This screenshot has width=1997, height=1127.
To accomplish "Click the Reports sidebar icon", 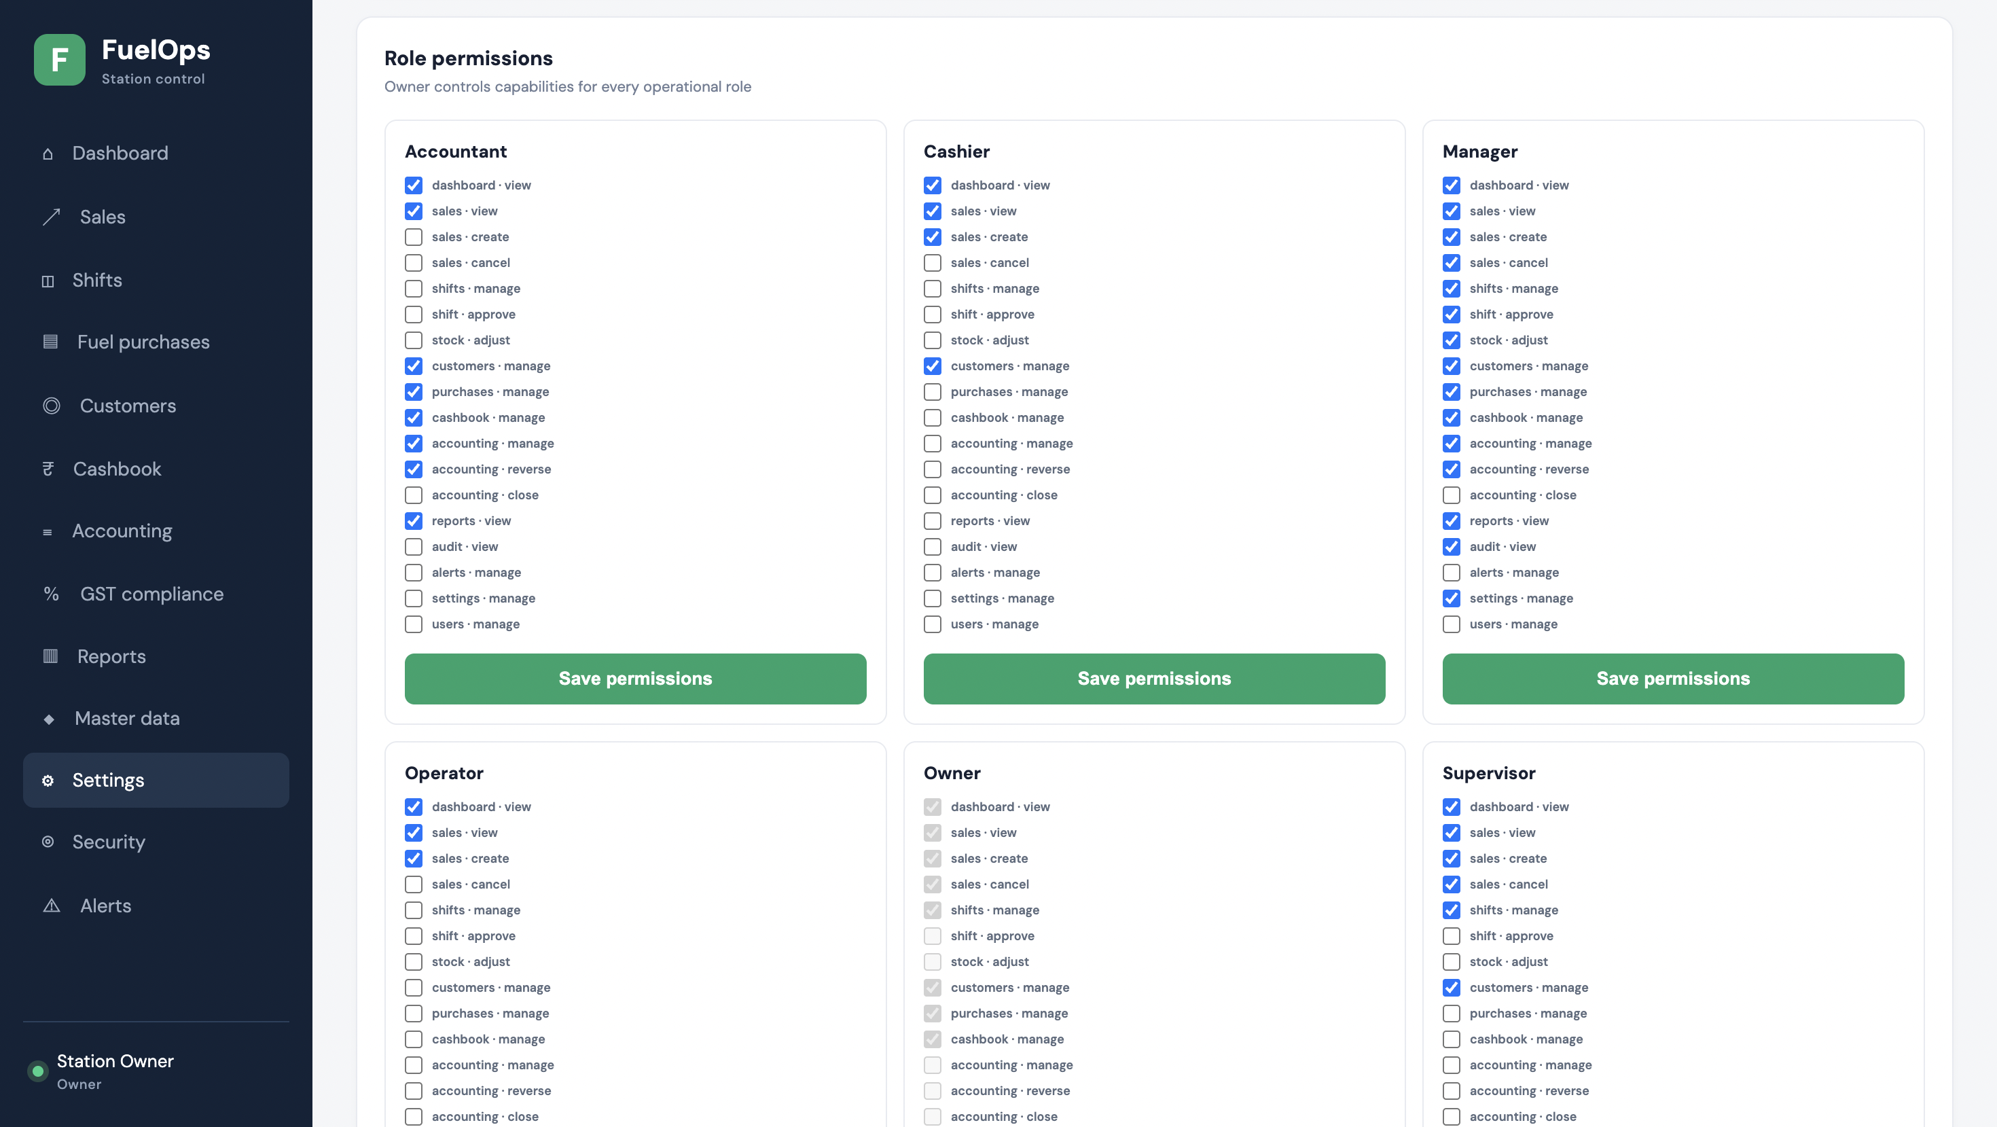I will pos(50,656).
